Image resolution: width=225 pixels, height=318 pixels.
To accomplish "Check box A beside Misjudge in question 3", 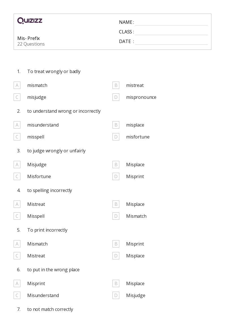I will [x=17, y=165].
